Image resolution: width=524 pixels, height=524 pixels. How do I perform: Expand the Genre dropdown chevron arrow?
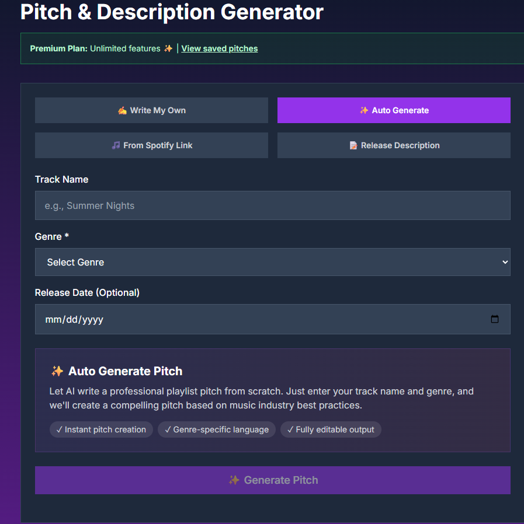coord(504,261)
